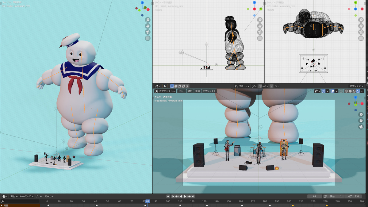
Task: Open ビュー menu in camera viewport
Action: [x=182, y=91]
